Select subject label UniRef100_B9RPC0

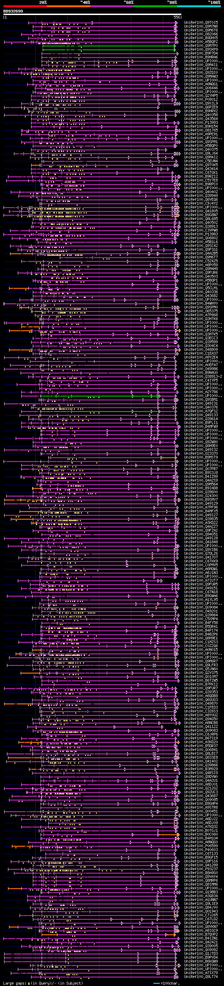pos(201,184)
